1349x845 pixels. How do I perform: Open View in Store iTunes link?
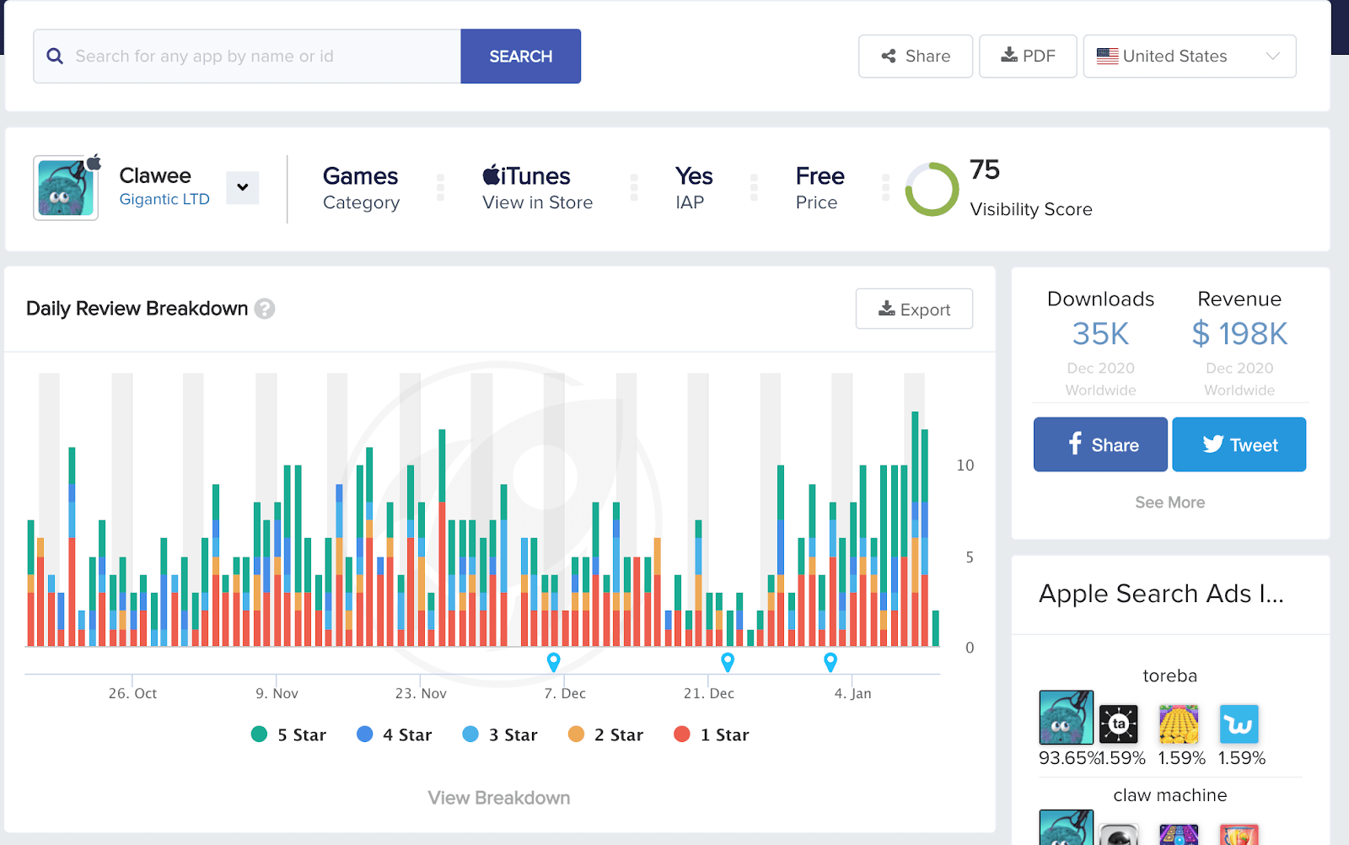[x=537, y=202]
